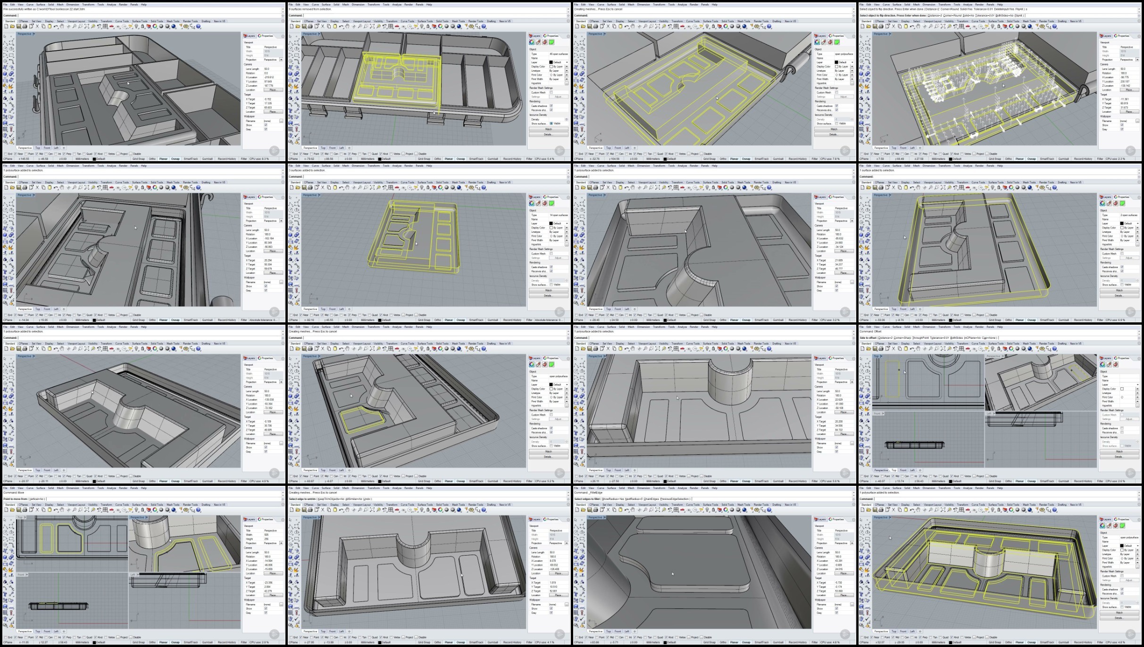
Task: Toggle Gumball in 'Command: Offset' status bar
Action: [x=1063, y=481]
